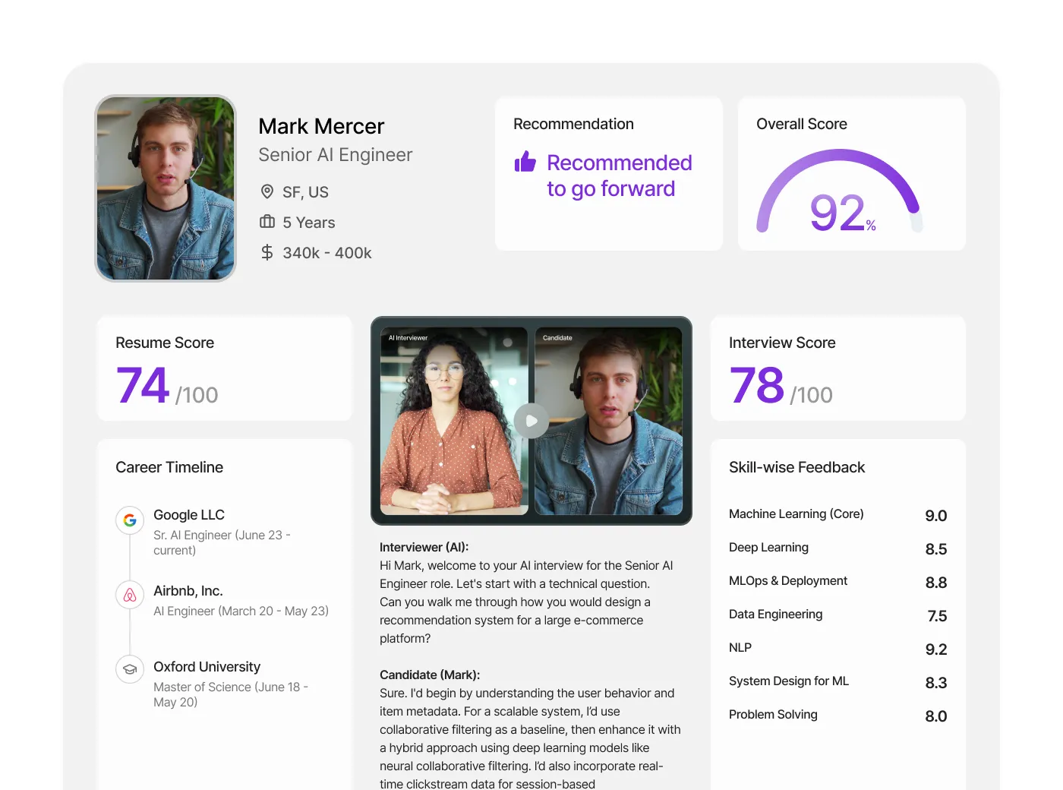The image size is (1063, 790).
Task: Click the System Design for ML skill row
Action: [838, 681]
